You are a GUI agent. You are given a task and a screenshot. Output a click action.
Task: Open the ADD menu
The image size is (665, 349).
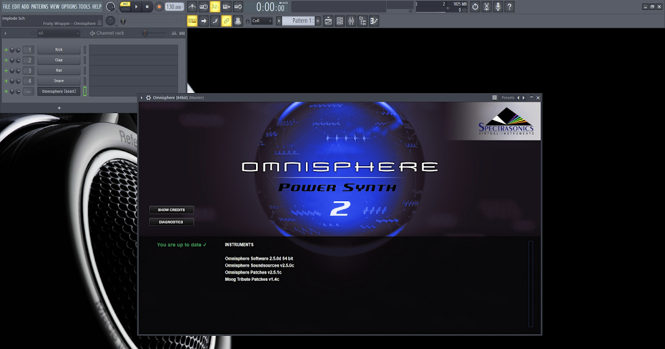[x=25, y=7]
